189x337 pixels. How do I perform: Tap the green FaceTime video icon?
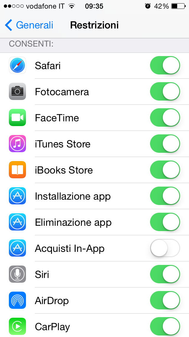coord(17,118)
